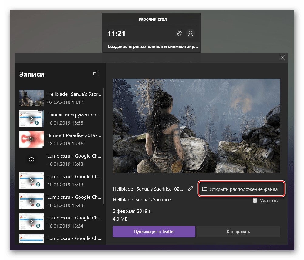The image size is (304, 260).
Task: Click the trash icon to delete recording
Action: tap(255, 200)
